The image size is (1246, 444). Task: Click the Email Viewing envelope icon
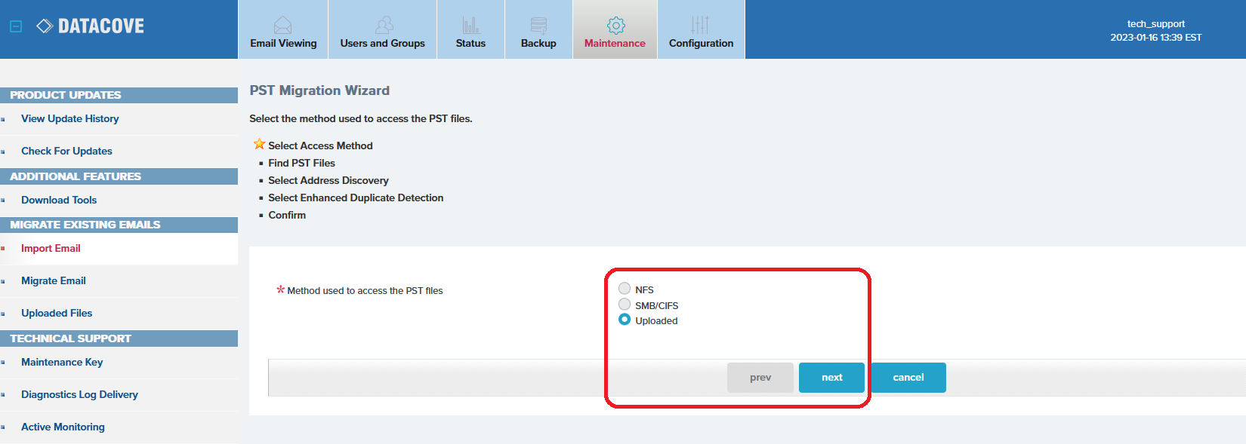(282, 25)
